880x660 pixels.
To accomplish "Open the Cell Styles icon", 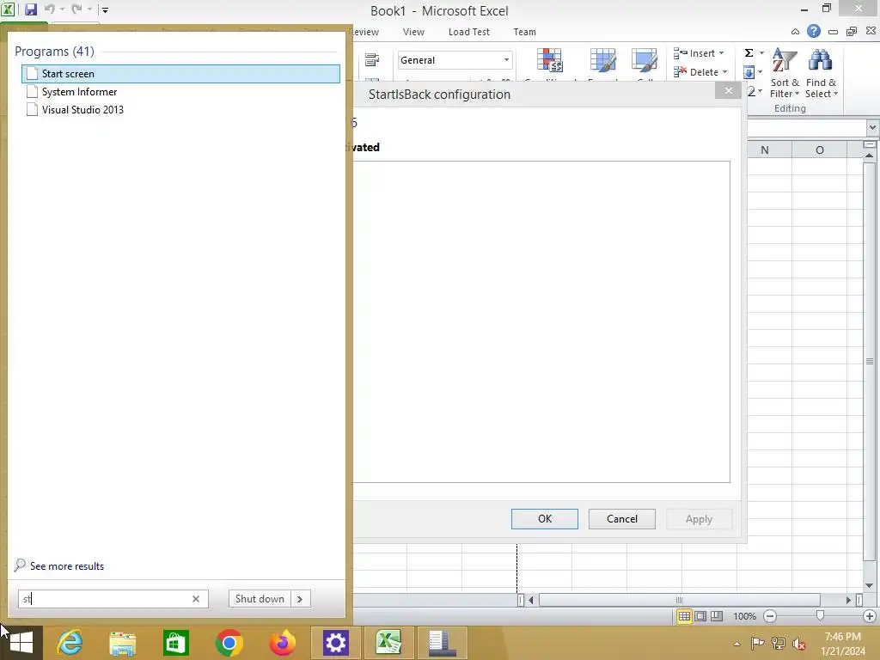I will 645,61.
